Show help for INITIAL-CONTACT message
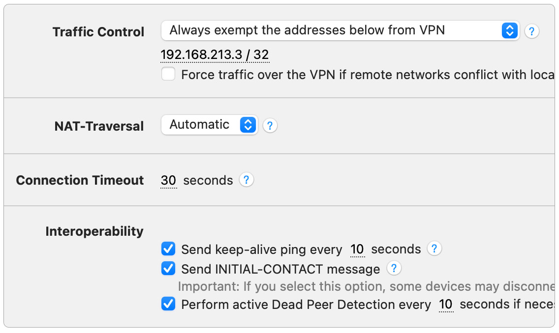559x333 pixels. coord(394,269)
